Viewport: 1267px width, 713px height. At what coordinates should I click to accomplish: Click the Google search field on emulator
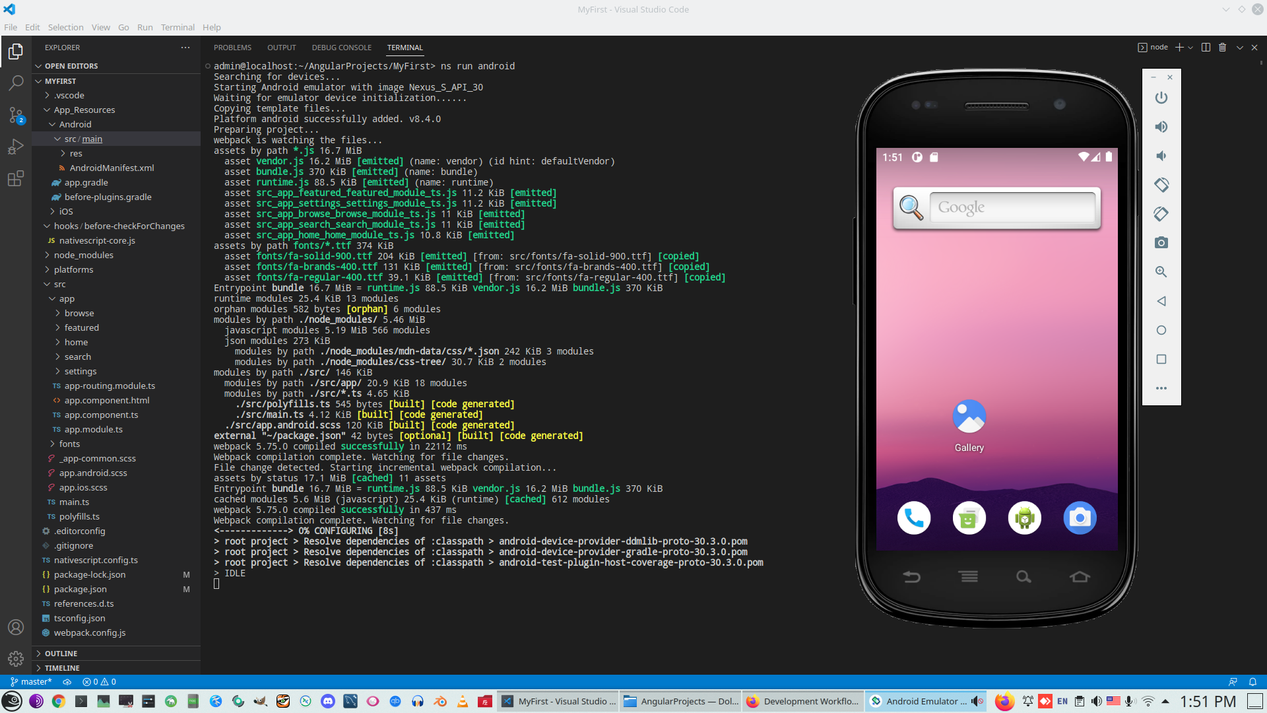point(1012,207)
